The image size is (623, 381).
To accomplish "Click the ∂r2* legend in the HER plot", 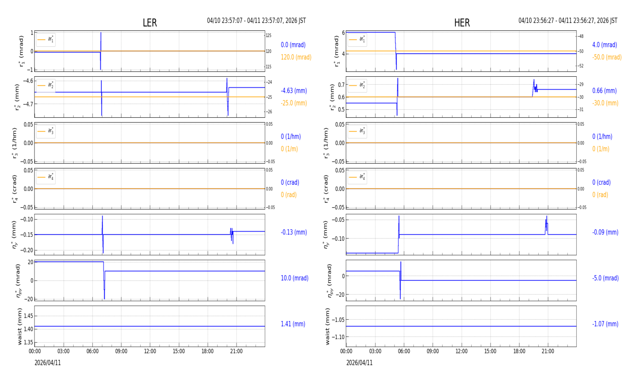I will pos(357,85).
